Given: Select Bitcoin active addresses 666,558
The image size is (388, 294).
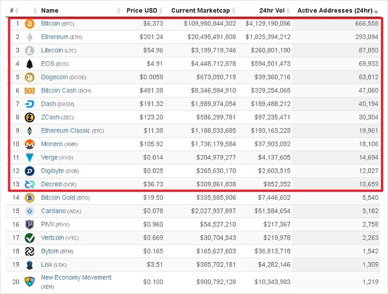Looking at the screenshot, I should [x=367, y=24].
